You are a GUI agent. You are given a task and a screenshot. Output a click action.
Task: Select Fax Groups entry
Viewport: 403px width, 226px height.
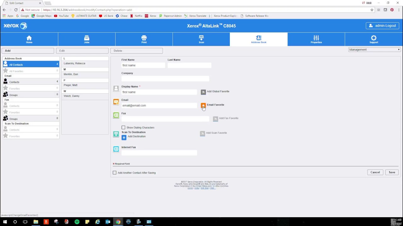click(31, 118)
